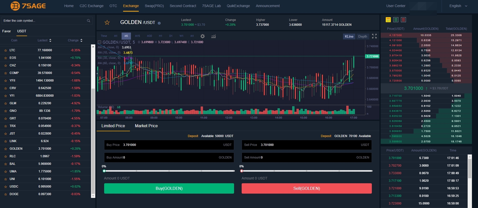This screenshot has height=208, width=478.
Task: Click the Buy Price input field
Action: [x=169, y=145]
